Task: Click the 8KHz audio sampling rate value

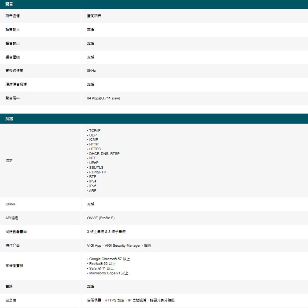Action: pyautogui.click(x=91, y=71)
